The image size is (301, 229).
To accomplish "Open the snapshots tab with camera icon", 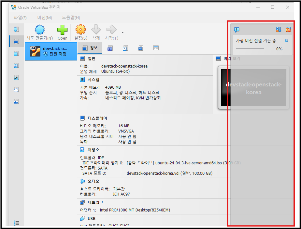I will pyautogui.click(x=110, y=48).
